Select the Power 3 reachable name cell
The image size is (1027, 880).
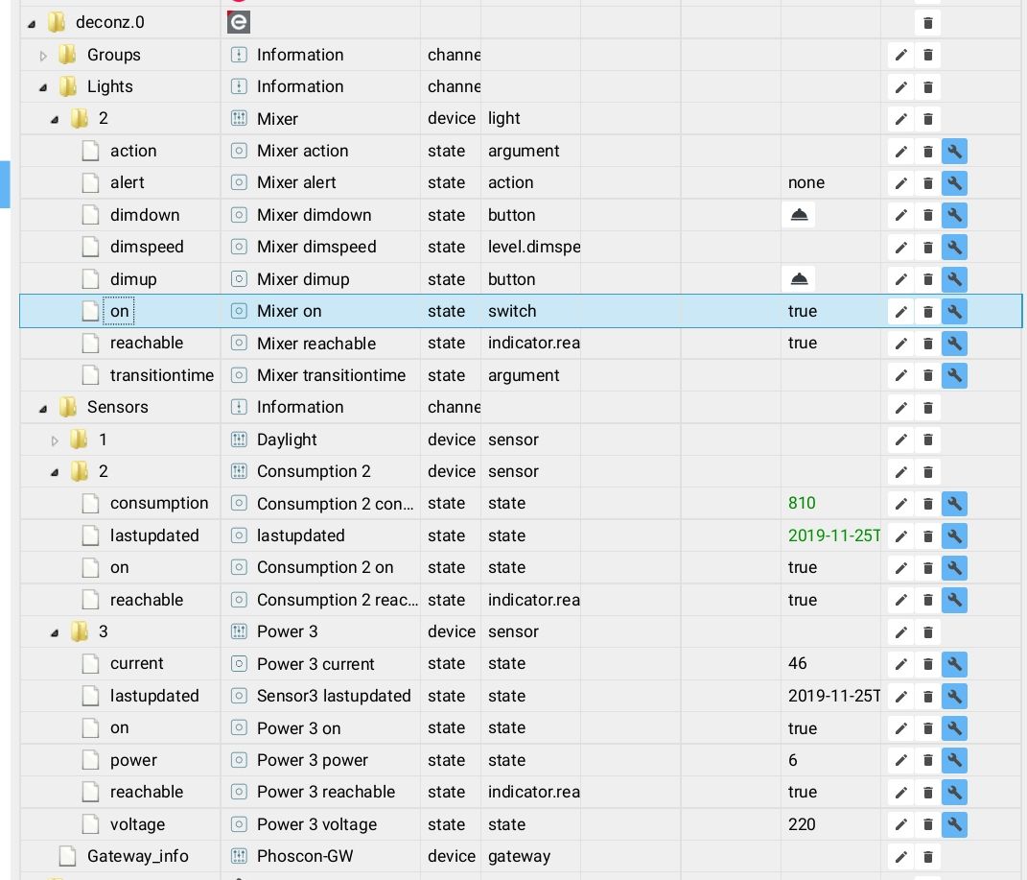[x=325, y=793]
